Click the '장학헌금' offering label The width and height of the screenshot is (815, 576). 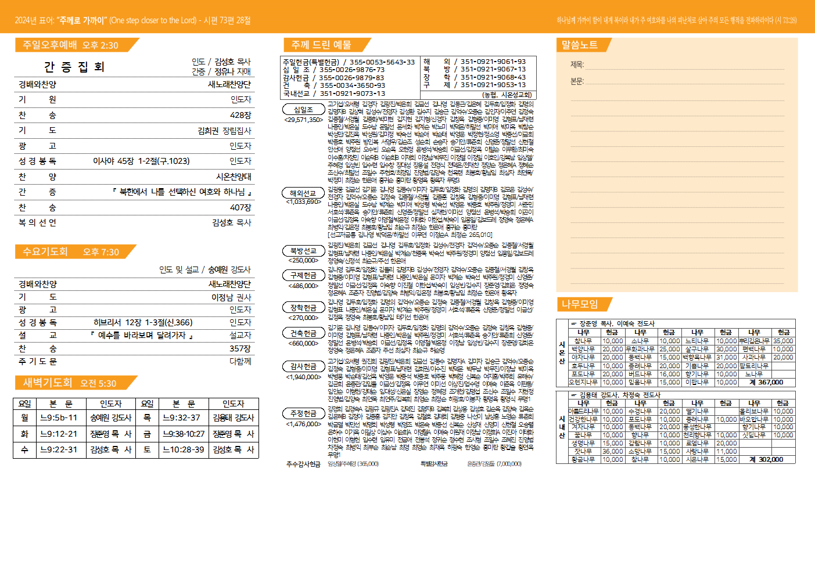pos(303,307)
